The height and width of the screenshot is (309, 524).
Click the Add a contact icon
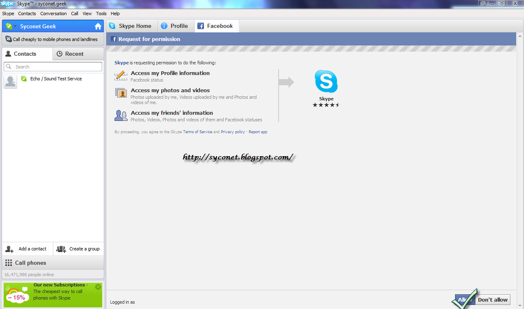click(x=9, y=249)
